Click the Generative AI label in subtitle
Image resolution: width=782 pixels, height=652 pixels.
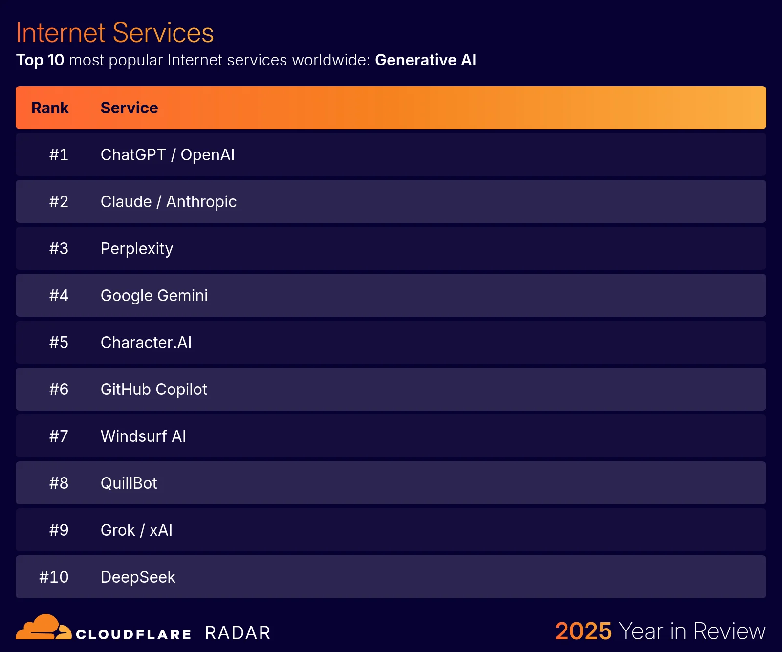(425, 60)
